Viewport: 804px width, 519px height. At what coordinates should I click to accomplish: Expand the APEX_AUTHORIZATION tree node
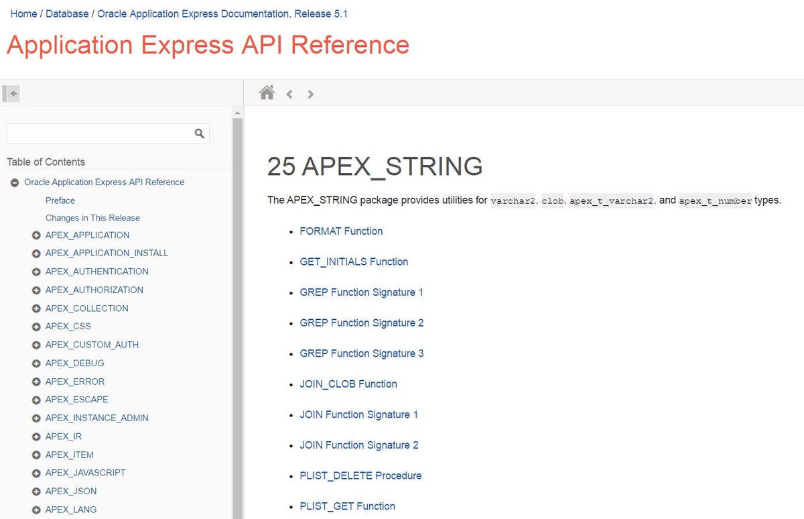coord(36,290)
